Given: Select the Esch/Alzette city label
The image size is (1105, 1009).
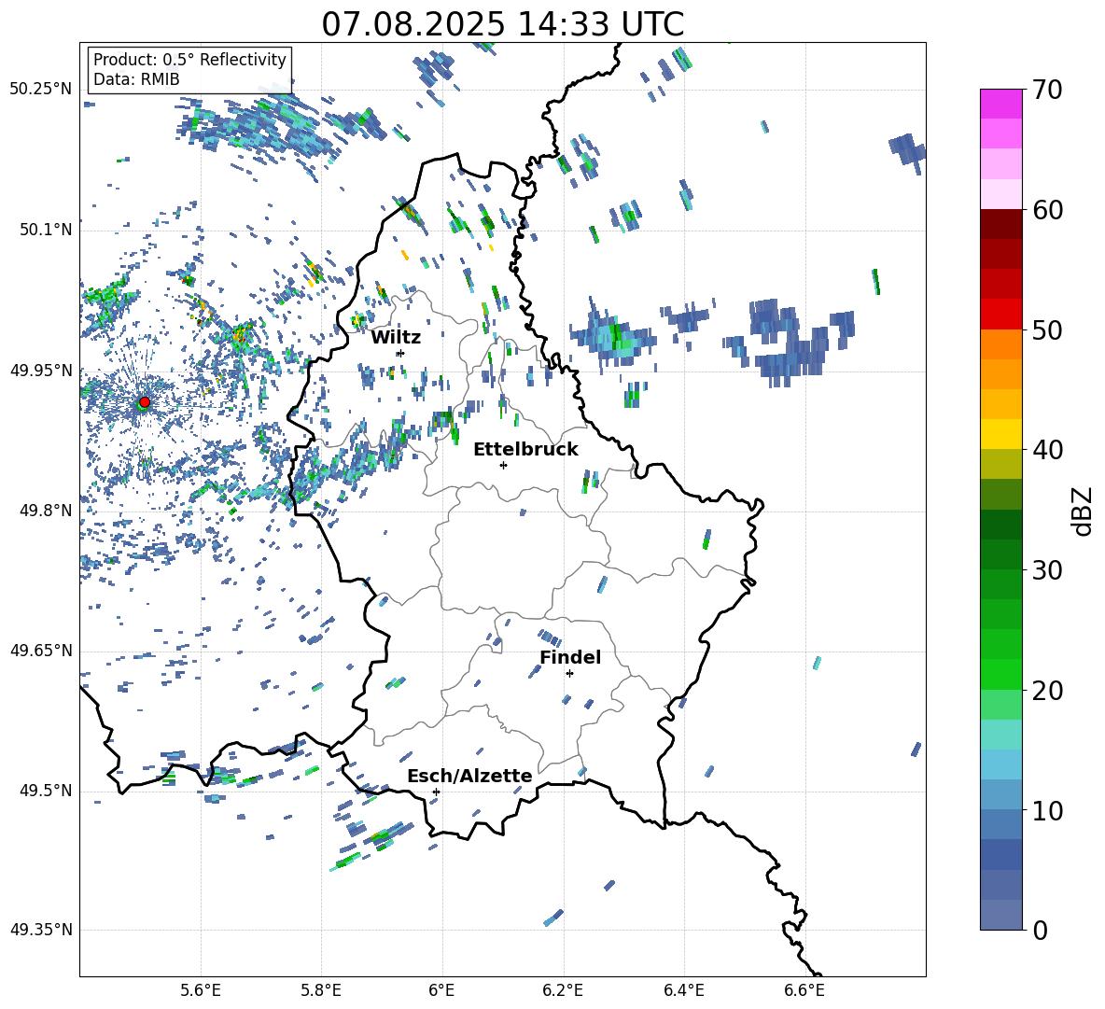Looking at the screenshot, I should click(x=470, y=776).
